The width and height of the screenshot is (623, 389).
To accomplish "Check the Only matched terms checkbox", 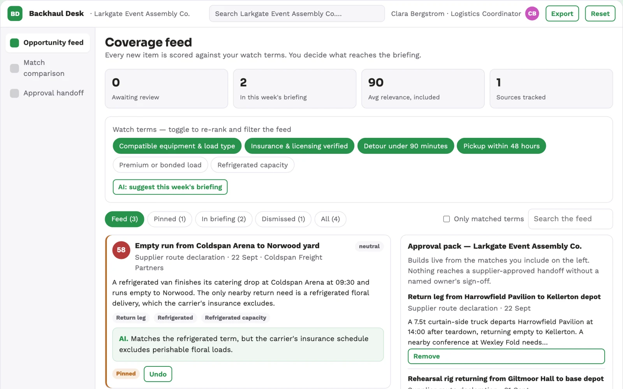I will 447,219.
